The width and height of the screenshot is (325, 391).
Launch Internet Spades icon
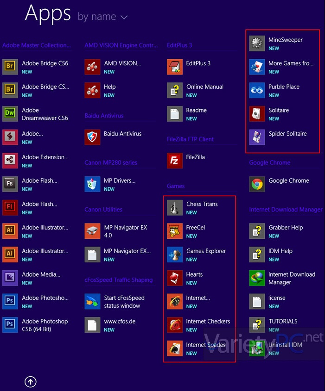coord(175,348)
